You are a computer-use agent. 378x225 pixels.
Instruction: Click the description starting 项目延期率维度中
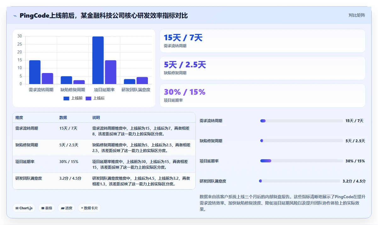[x=141, y=165]
